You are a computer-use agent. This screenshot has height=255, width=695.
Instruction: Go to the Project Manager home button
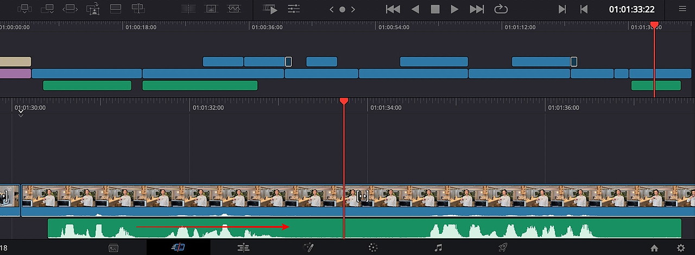[654, 248]
